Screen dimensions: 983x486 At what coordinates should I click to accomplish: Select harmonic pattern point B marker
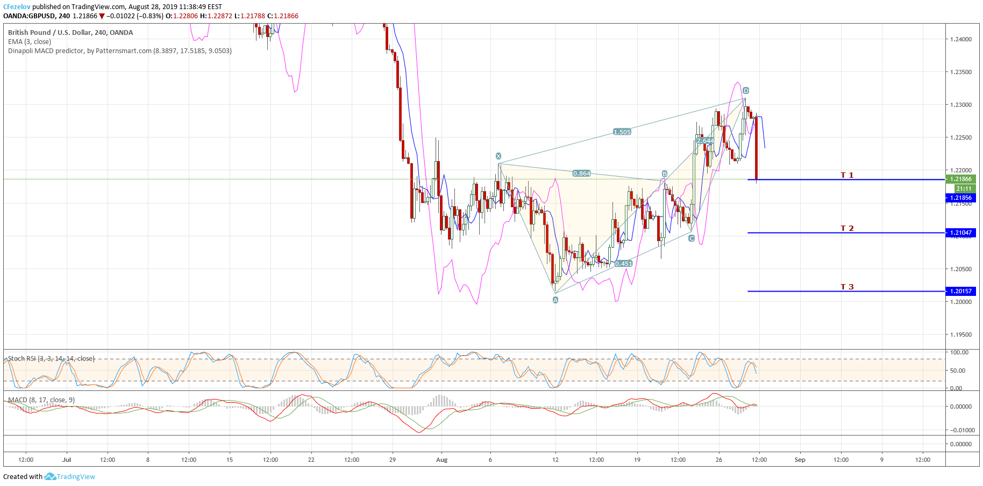(x=665, y=173)
